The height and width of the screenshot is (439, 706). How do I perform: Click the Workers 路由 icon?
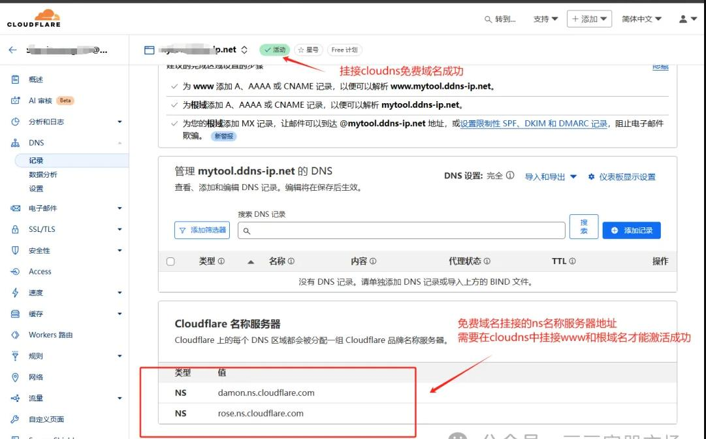coord(15,335)
